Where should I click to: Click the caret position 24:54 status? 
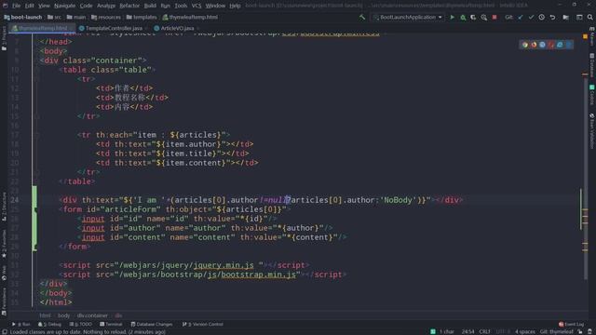point(467,331)
